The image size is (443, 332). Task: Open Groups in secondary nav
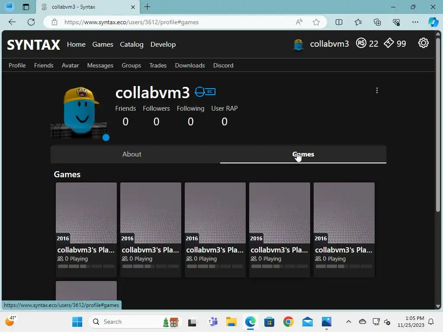point(131,65)
